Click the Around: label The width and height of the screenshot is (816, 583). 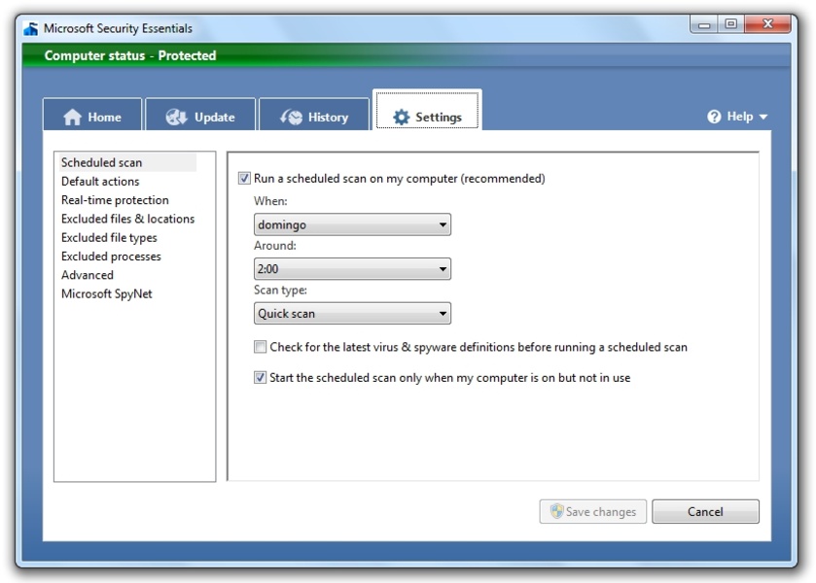point(275,246)
